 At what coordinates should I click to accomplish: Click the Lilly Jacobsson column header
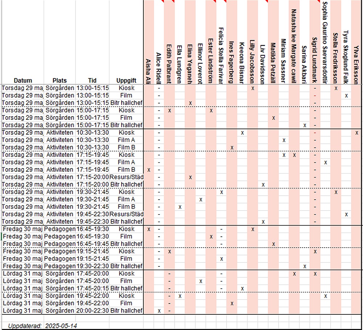(x=253, y=62)
